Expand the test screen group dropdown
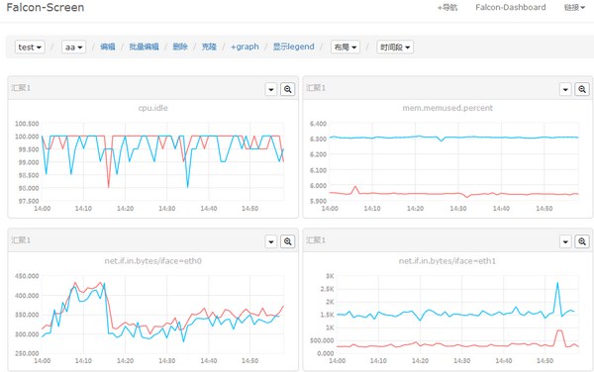This screenshot has height=372, width=594. click(30, 47)
